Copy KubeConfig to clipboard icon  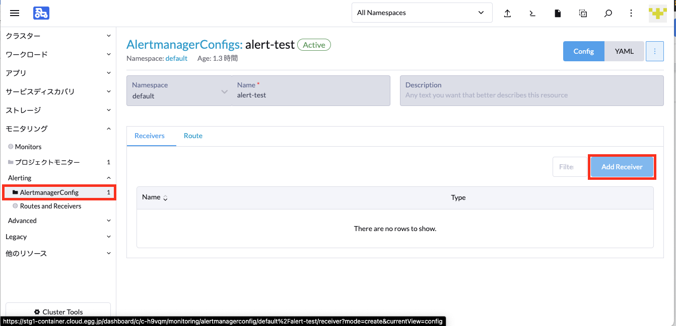(x=583, y=13)
